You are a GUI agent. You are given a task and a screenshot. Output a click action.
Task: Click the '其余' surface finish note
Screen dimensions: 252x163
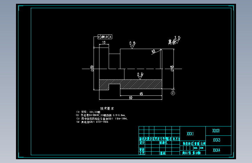(172, 42)
